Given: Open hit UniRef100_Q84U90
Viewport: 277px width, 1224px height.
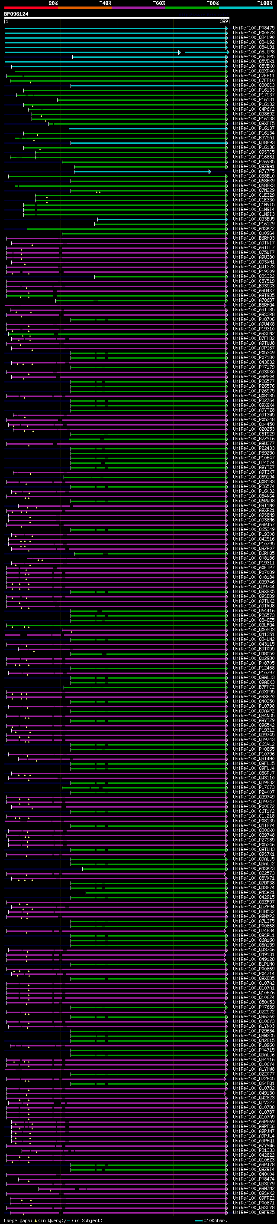Looking at the screenshot, I should pyautogui.click(x=253, y=37).
